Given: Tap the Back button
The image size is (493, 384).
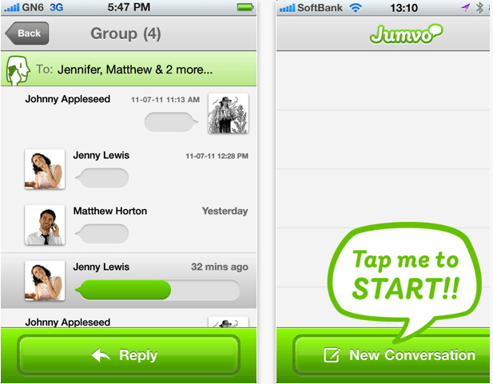Looking at the screenshot, I should tap(27, 33).
